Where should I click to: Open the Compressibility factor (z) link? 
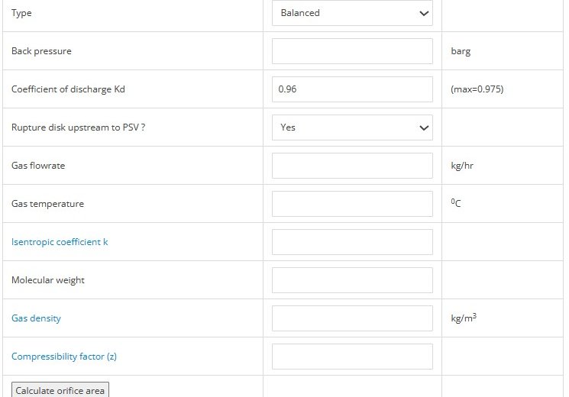pyautogui.click(x=64, y=357)
